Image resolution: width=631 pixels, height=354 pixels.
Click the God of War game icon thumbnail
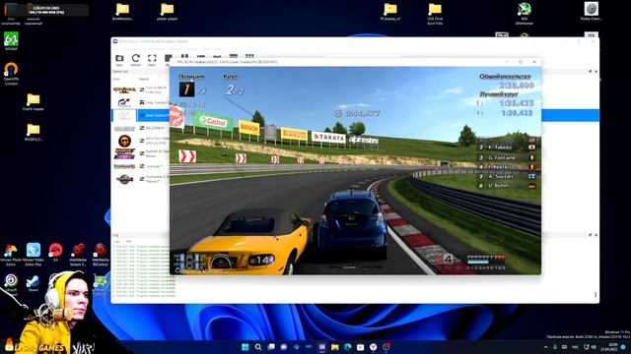pos(124,89)
